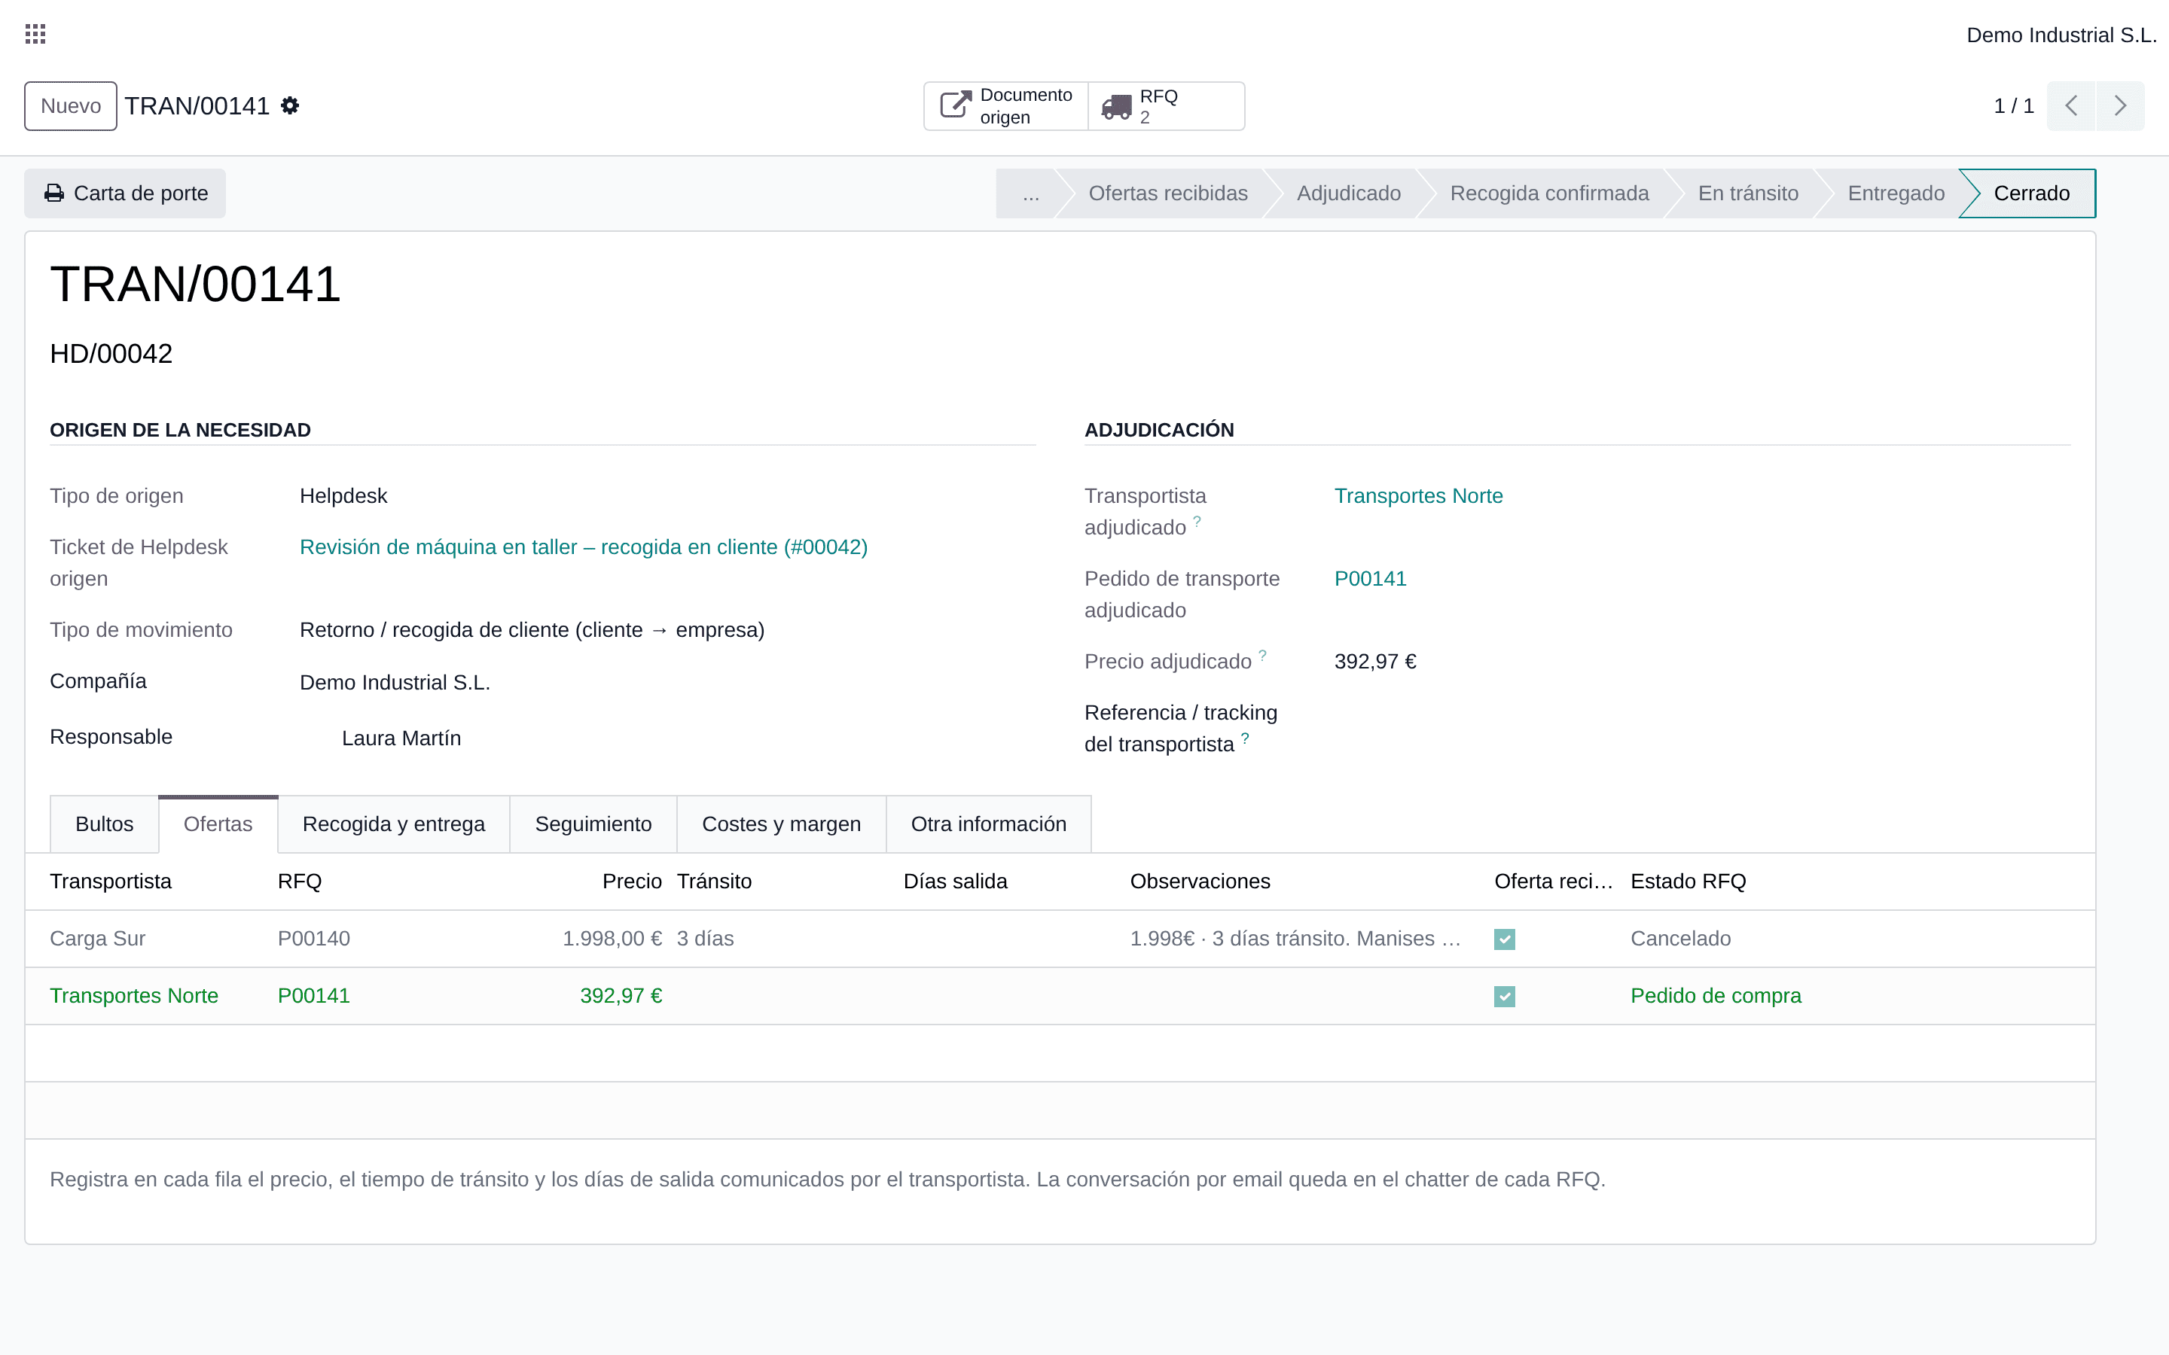Click the help icon beside Transportista adjudicado
Screen dimensions: 2169x1355
tap(1197, 521)
